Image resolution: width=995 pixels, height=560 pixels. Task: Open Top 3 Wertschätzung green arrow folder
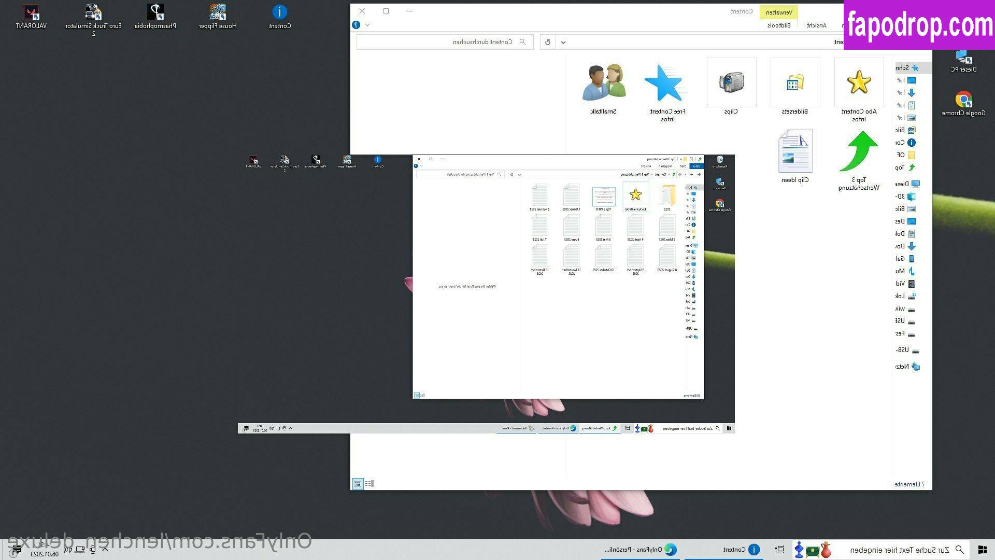pyautogui.click(x=859, y=161)
